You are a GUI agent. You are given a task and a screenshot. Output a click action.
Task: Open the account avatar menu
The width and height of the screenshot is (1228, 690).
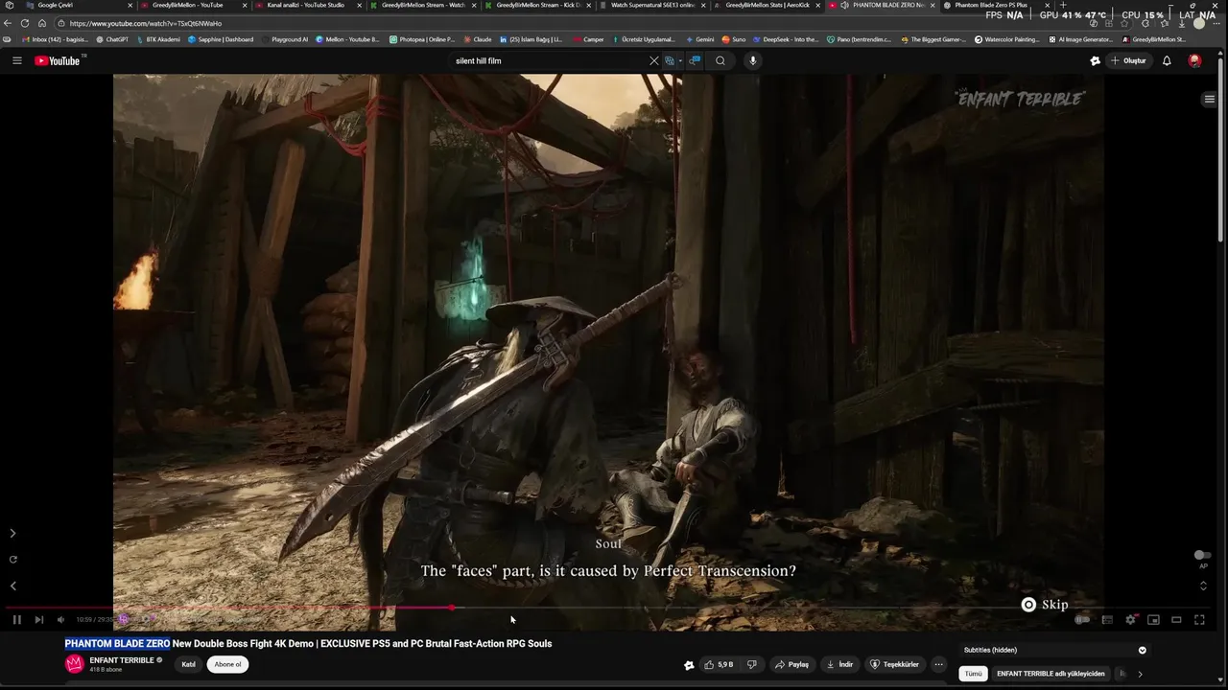coord(1194,60)
